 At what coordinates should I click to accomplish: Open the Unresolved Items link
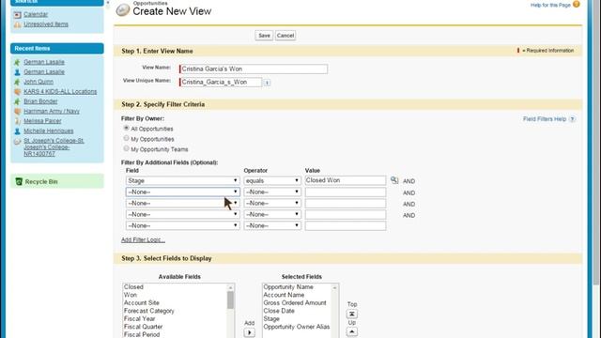click(x=46, y=24)
